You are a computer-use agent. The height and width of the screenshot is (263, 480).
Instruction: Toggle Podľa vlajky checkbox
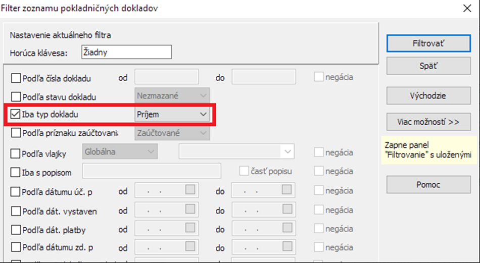[16, 152]
